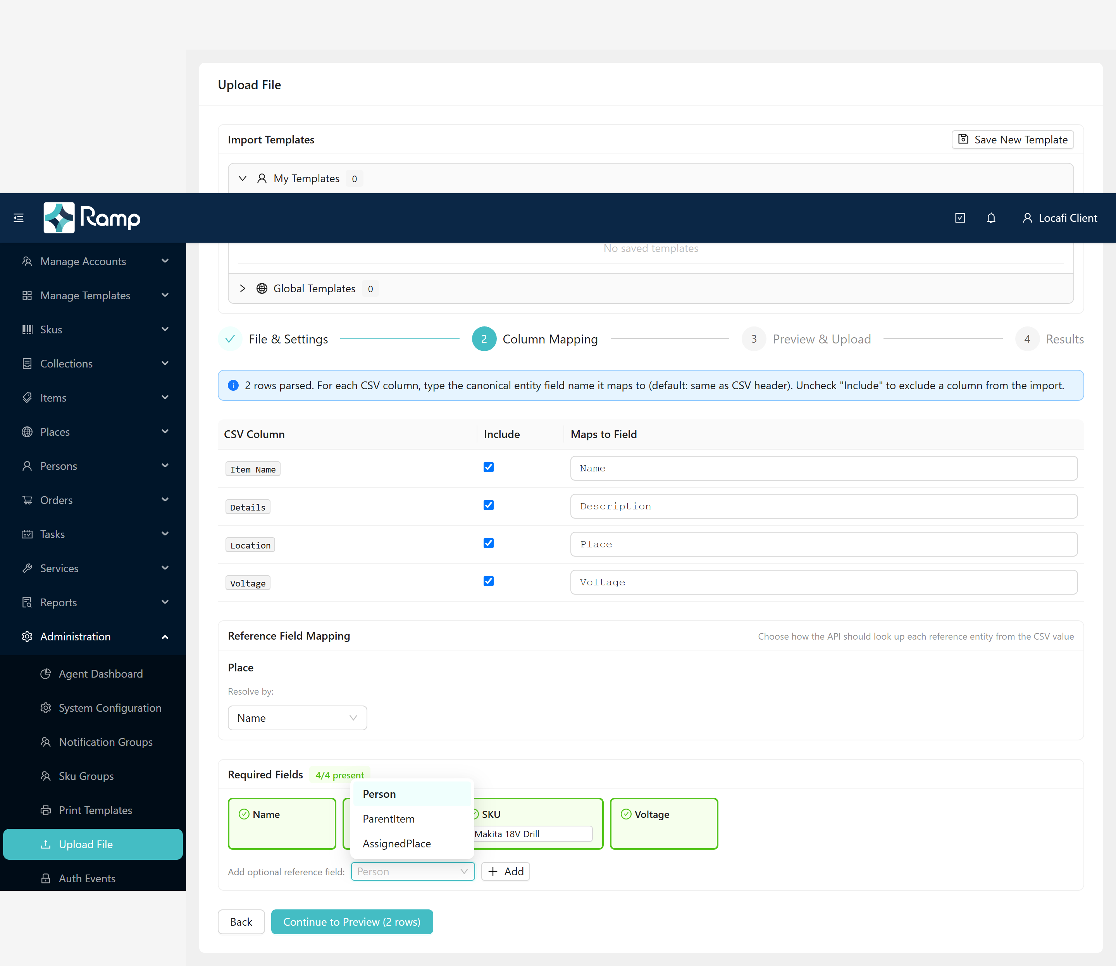Collapse the sidebar with the hamburger icon

pos(19,218)
